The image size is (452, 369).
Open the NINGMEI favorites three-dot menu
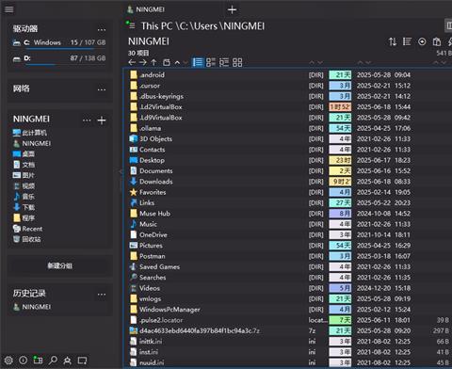tap(87, 120)
